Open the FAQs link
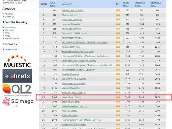 coord(7,33)
